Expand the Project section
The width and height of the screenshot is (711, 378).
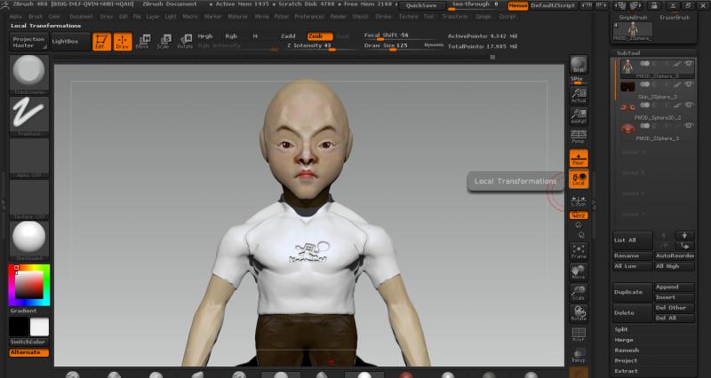click(626, 361)
